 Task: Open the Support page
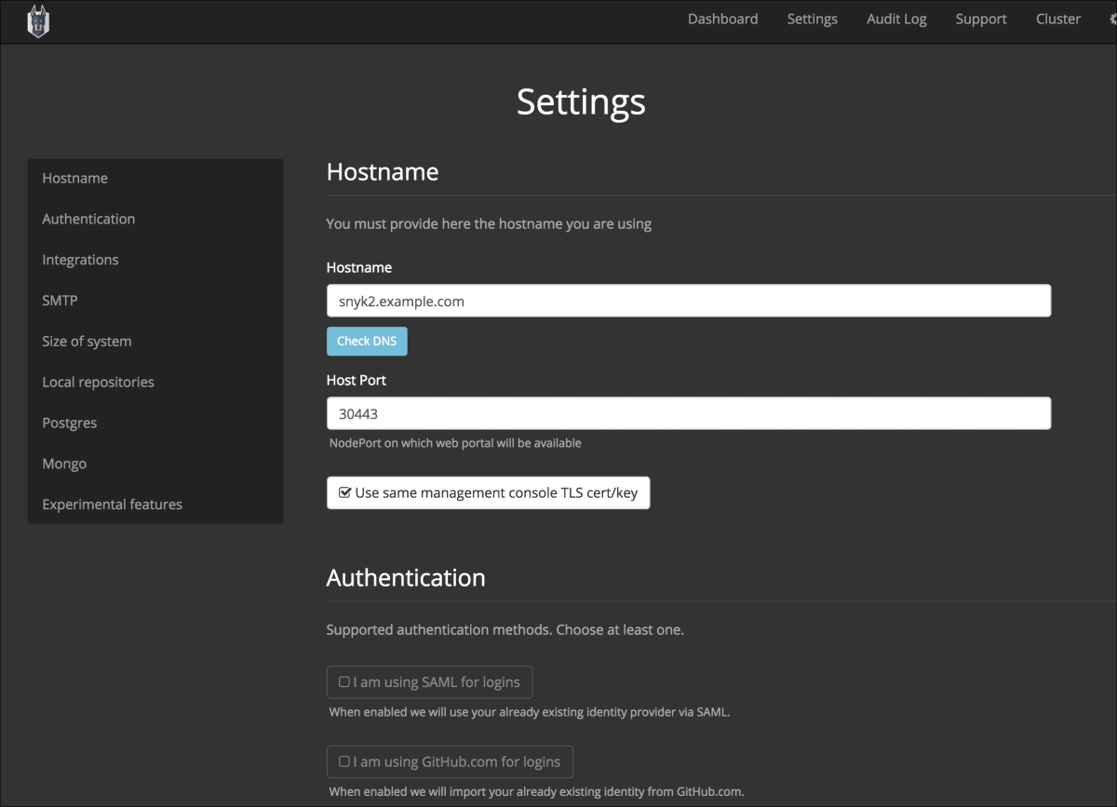click(981, 19)
